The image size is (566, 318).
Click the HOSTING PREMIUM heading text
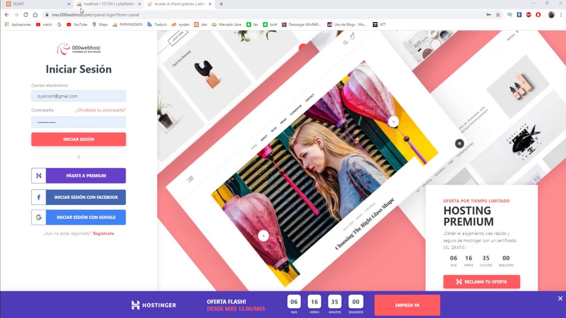469,216
